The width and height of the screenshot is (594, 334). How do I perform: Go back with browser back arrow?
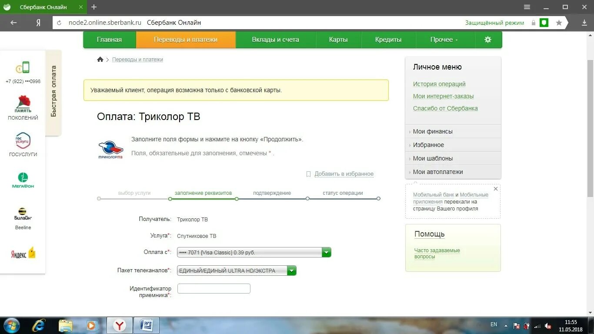click(x=13, y=23)
